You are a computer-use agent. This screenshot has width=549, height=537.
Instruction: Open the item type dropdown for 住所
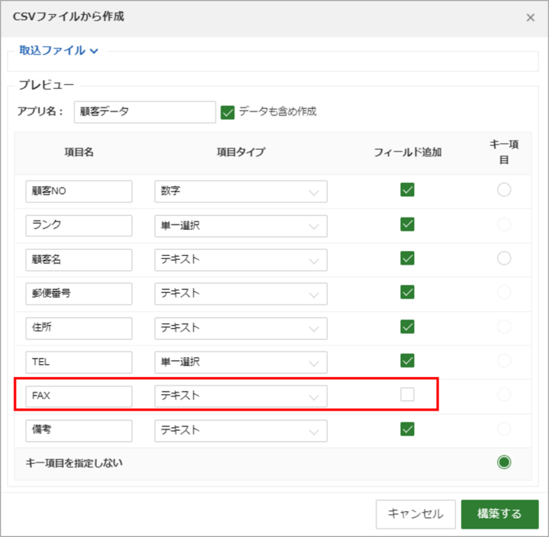pos(241,328)
